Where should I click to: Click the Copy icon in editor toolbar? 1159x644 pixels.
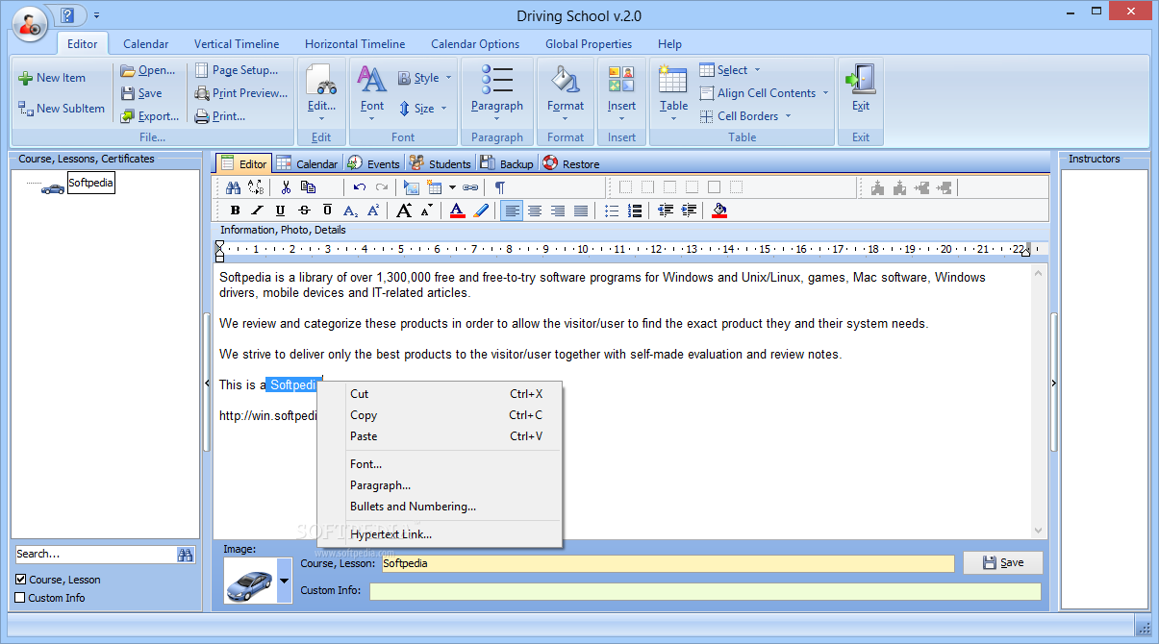(308, 187)
